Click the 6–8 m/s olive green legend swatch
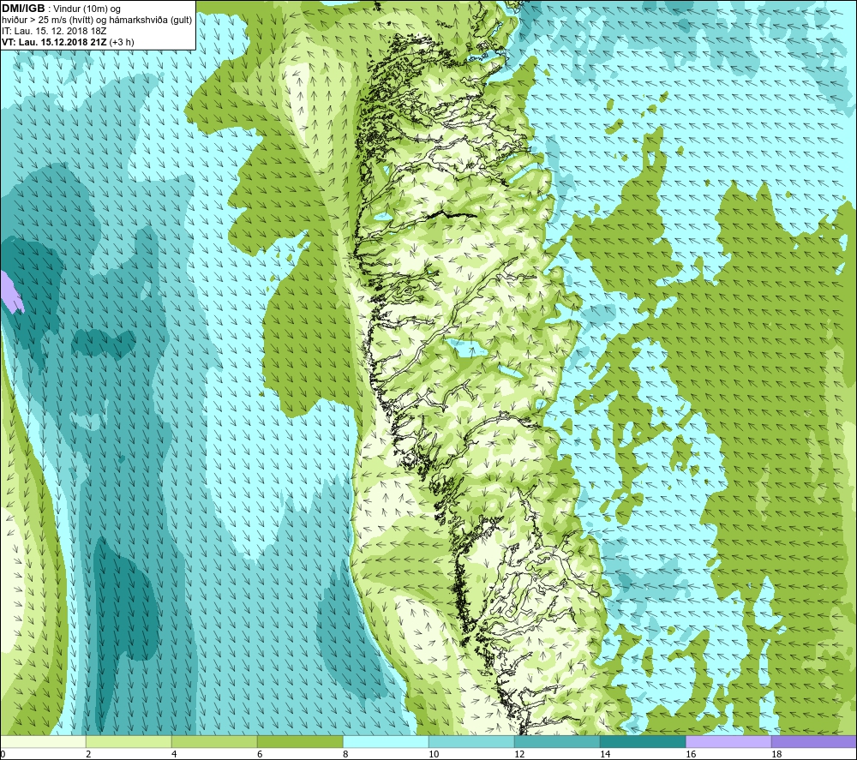Viewport: 857px width, 760px height. [x=300, y=741]
